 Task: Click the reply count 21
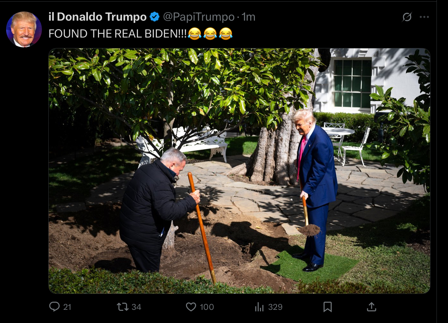67,307
